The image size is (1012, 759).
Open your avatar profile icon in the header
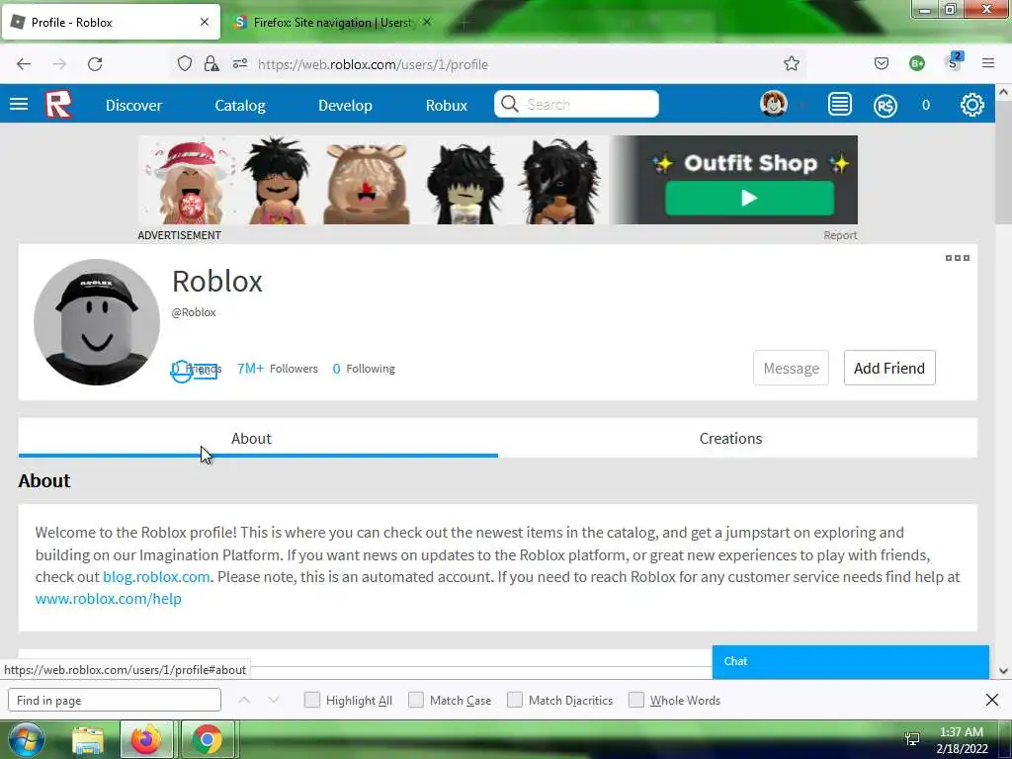click(773, 104)
